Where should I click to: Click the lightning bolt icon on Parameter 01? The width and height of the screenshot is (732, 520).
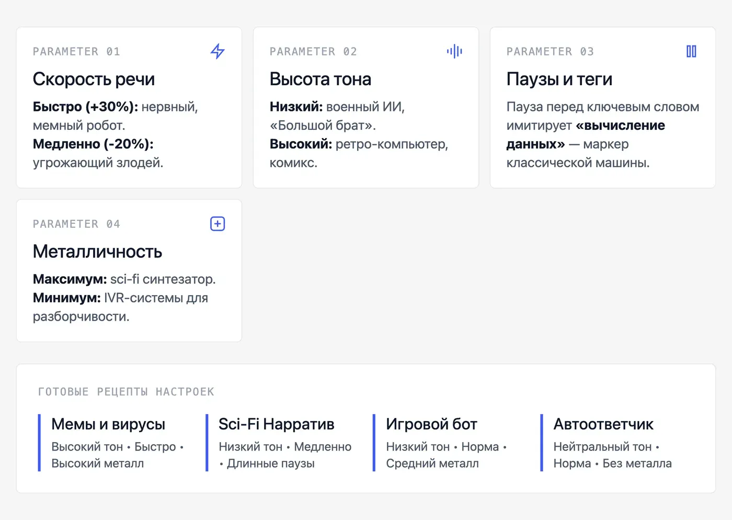tap(218, 51)
